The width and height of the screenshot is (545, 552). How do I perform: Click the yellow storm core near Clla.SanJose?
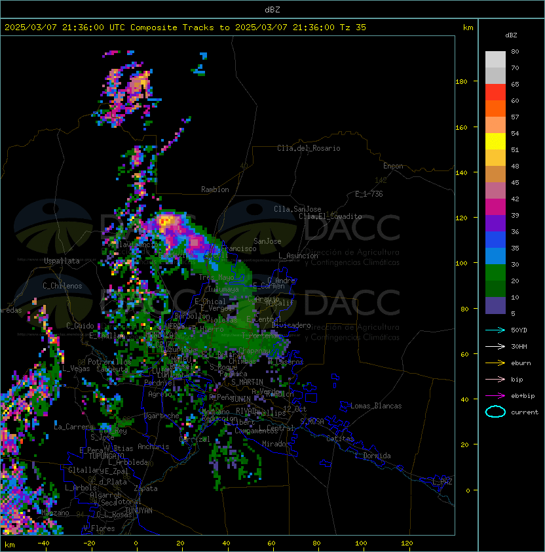[165, 222]
